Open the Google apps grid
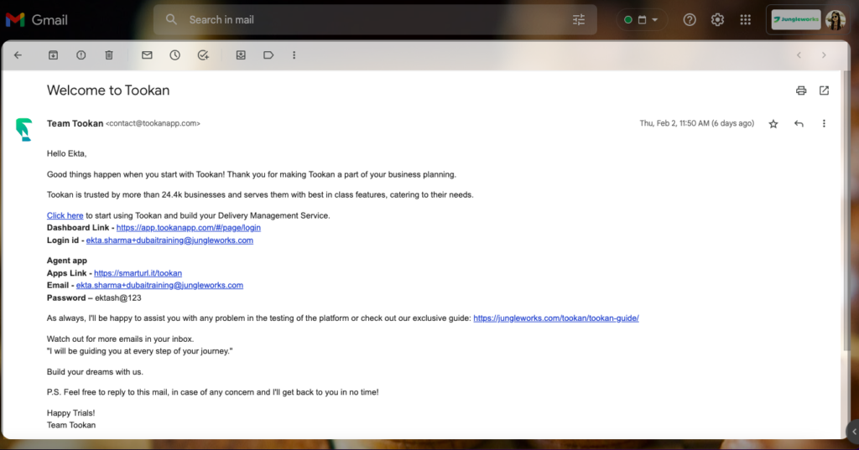Screen dimensions: 859x450 [745, 19]
